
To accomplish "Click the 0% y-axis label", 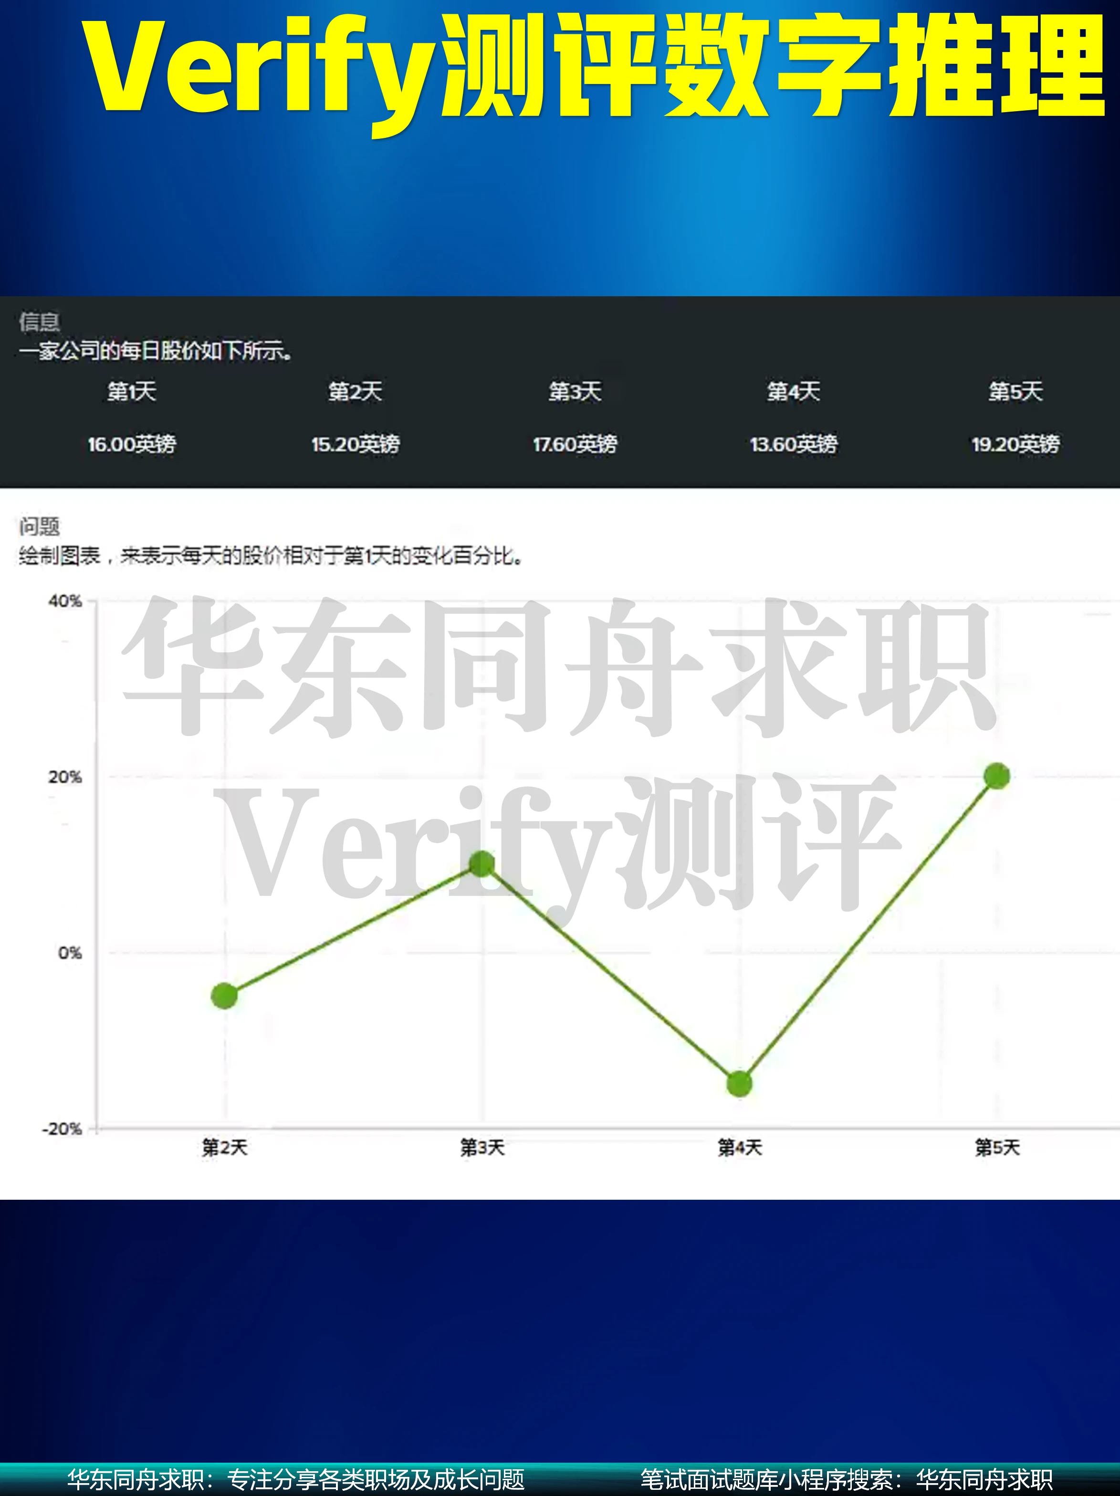I will pos(69,953).
